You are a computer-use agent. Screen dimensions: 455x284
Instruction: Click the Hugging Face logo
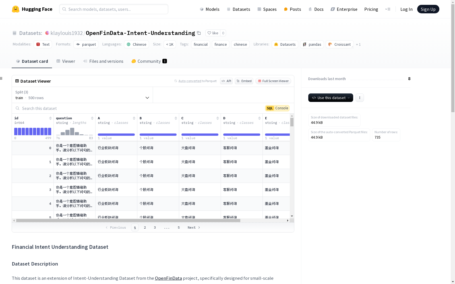(32, 9)
